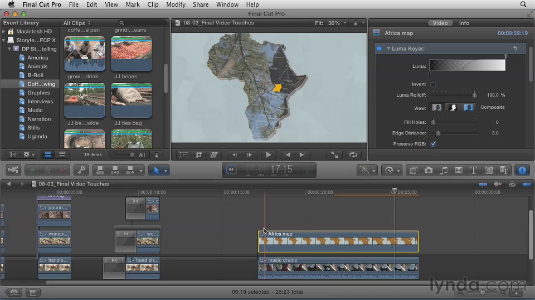The image size is (535, 300).
Task: Toggle solo in timeline header
Action: point(512,184)
